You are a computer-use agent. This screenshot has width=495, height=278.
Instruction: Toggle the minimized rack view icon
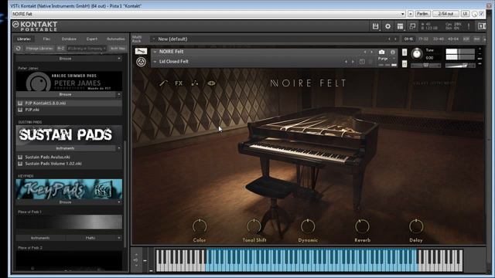point(412,26)
